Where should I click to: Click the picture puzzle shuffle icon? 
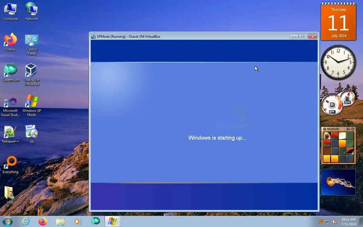(353, 129)
